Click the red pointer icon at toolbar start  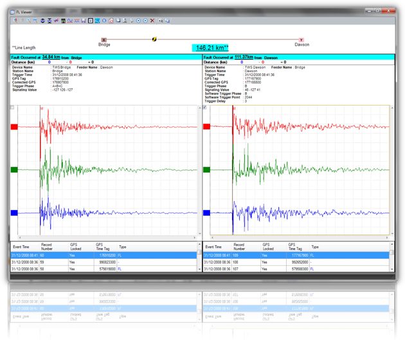click(15, 20)
